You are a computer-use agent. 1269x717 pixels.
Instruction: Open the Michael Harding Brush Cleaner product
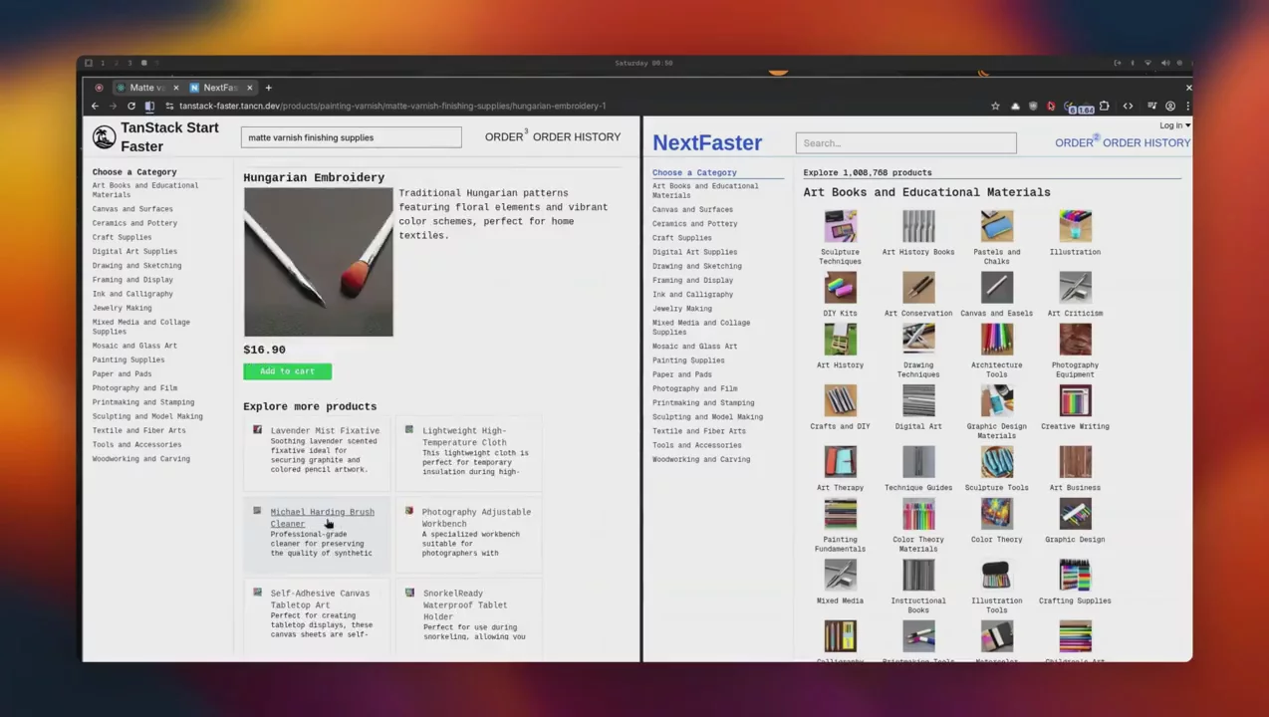tap(317, 533)
